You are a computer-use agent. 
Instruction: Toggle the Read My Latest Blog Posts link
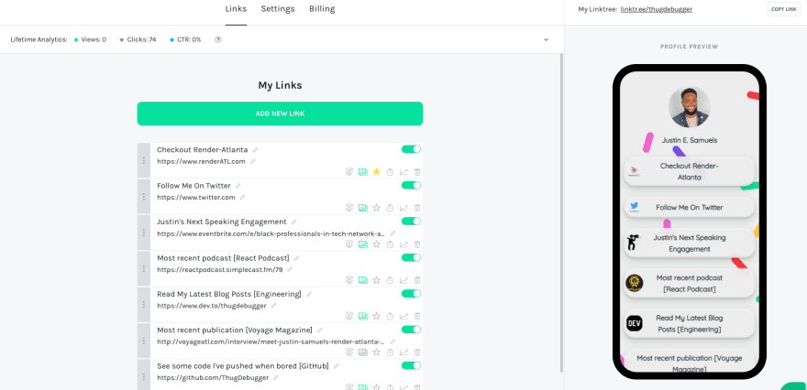pyautogui.click(x=411, y=293)
